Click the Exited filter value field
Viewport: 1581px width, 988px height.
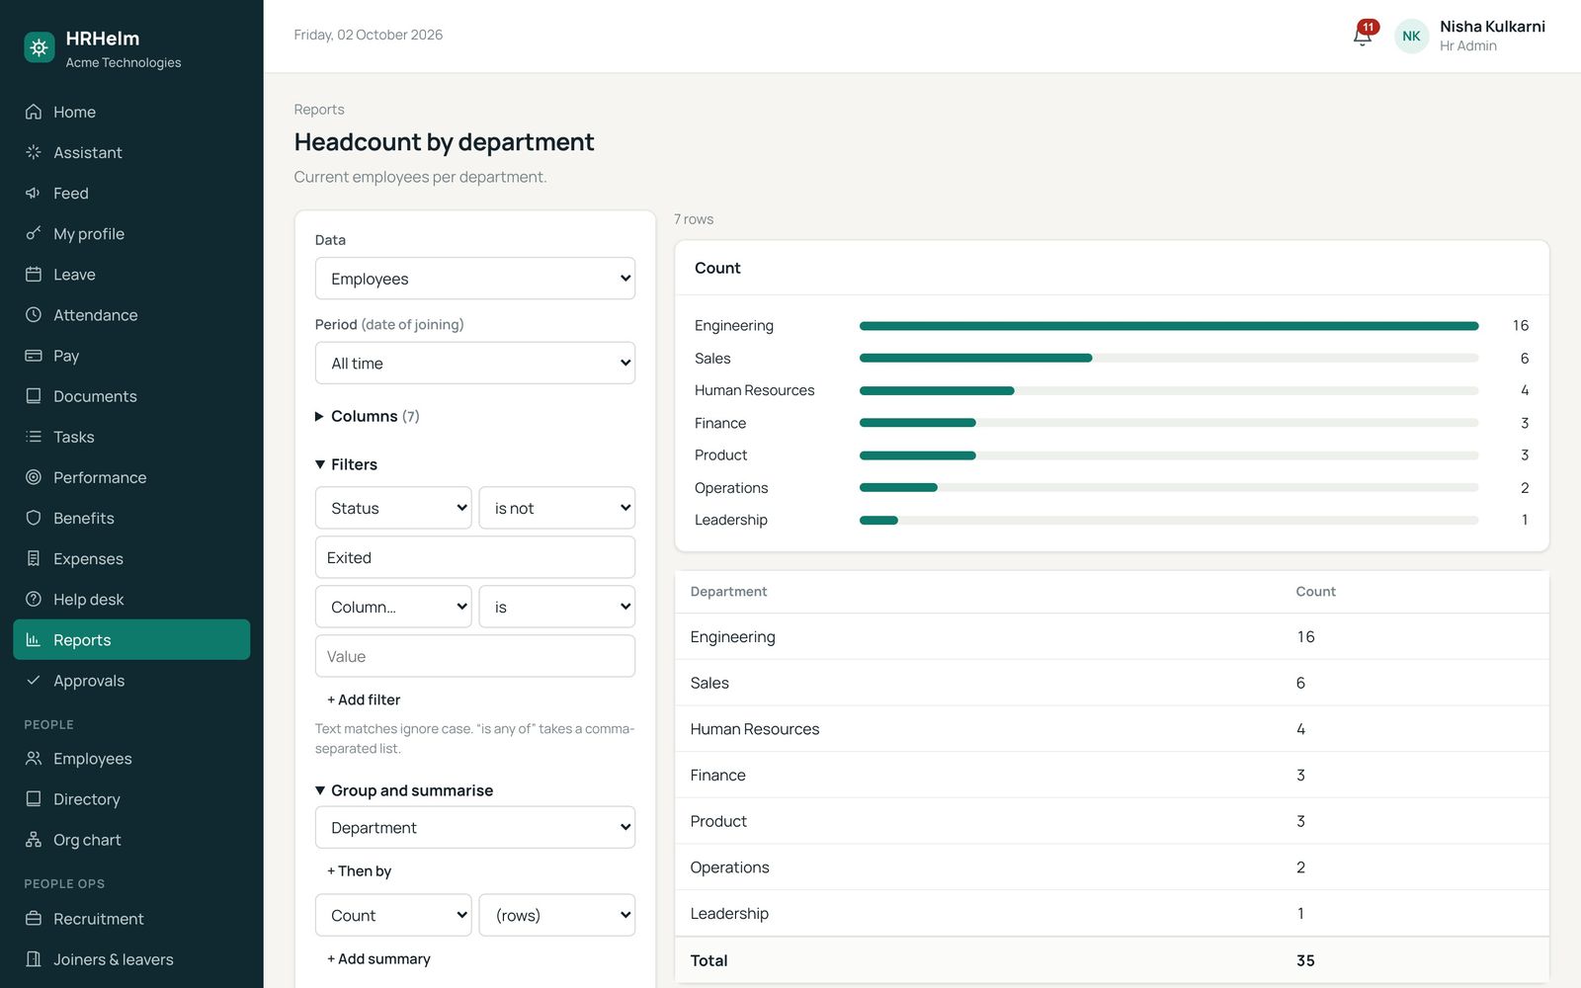[475, 557]
